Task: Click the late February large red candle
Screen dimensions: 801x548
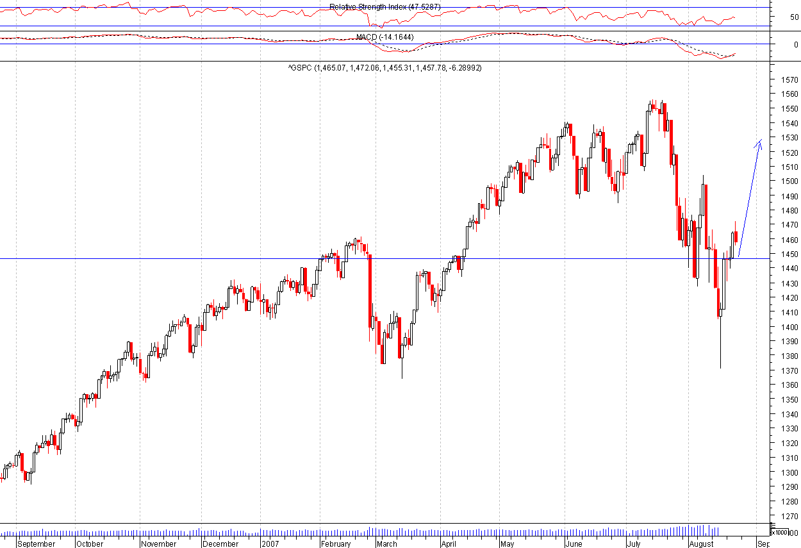Action: click(370, 291)
